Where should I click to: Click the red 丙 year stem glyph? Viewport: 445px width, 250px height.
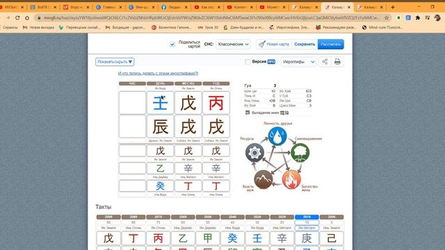[216, 103]
